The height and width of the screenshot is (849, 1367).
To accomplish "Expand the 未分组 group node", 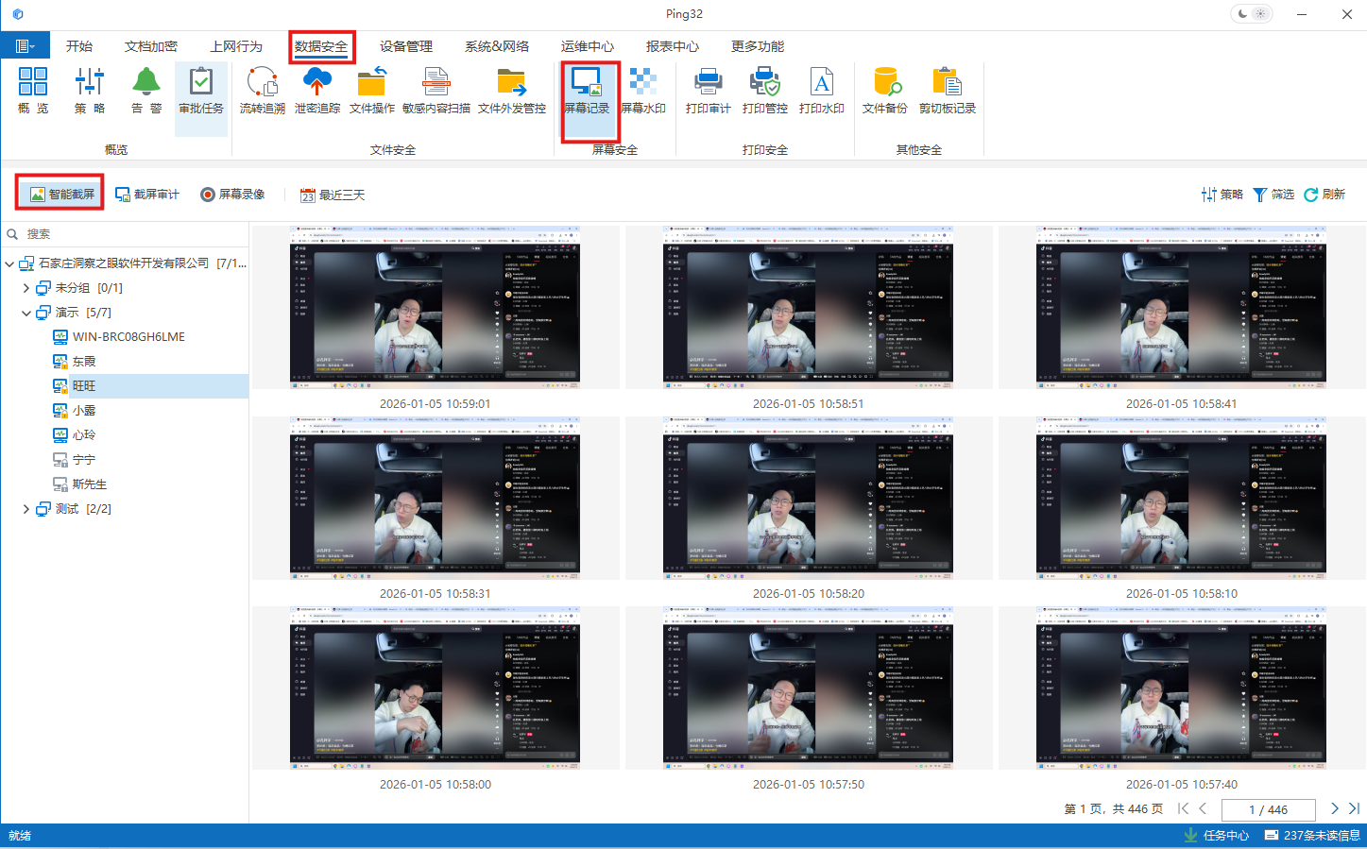I will pos(26,288).
